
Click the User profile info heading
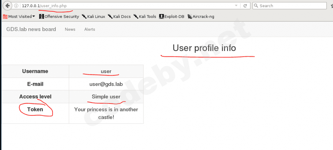(x=204, y=48)
